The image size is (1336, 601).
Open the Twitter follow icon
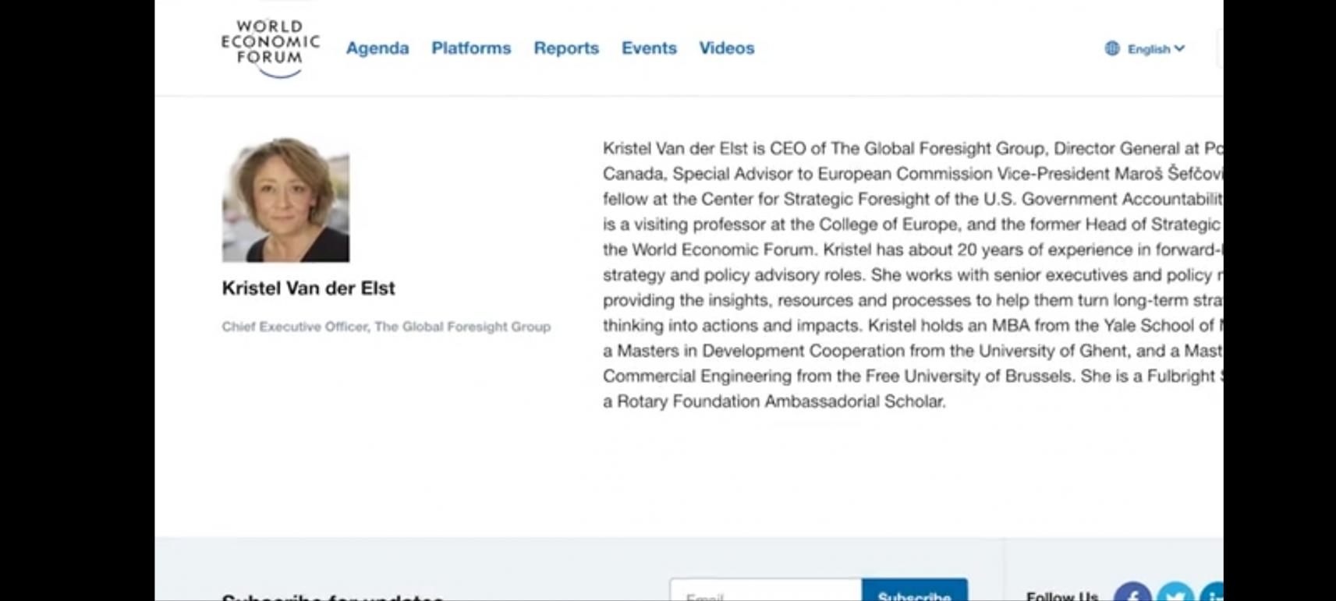click(1175, 592)
